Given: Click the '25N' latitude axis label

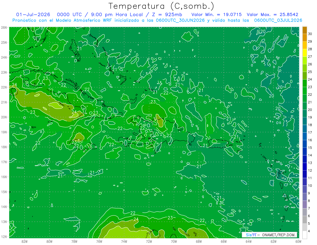Looking at the screenshot, I should (4, 42).
